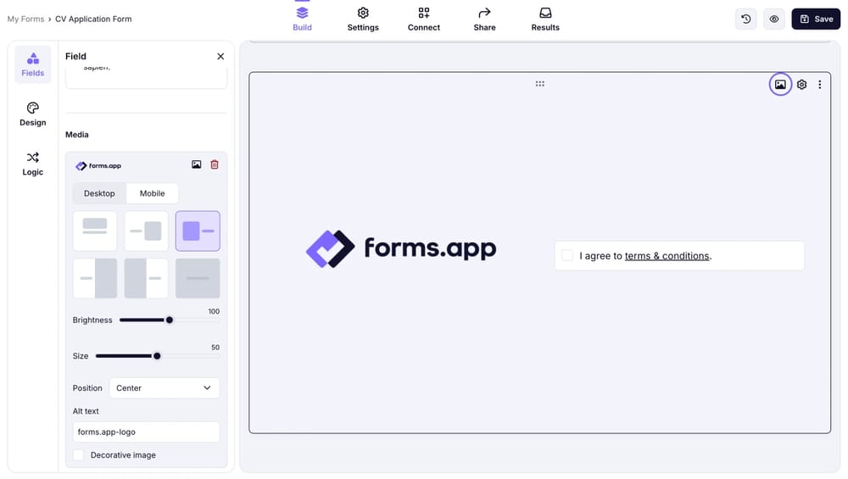Open the Share tab
The height and width of the screenshot is (479, 848).
tap(484, 19)
